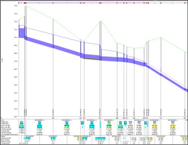The image size is (188, 145).
Task: Click the 68.0 elevation axis label
Action: click(16, 53)
